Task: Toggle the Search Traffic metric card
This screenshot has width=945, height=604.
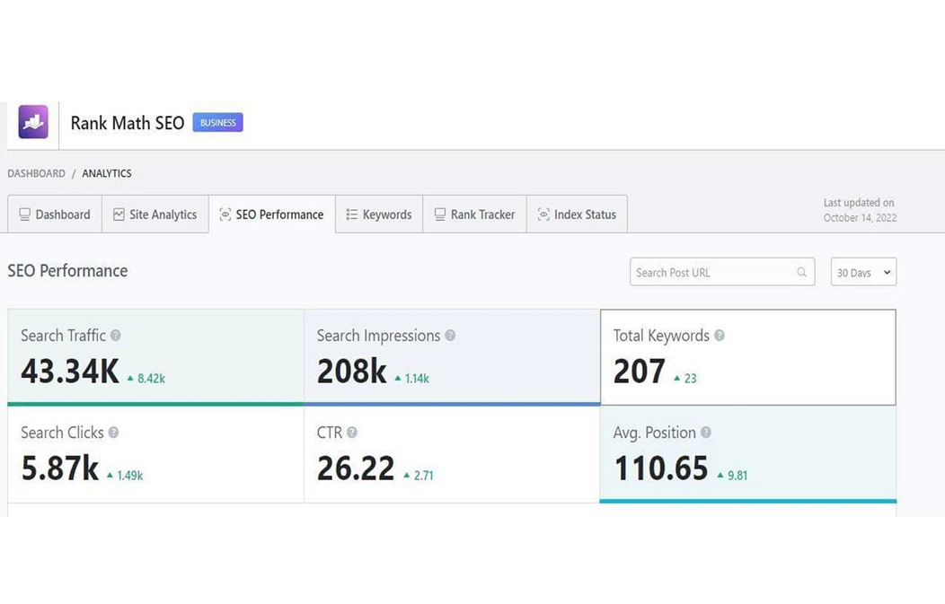Action: [155, 356]
